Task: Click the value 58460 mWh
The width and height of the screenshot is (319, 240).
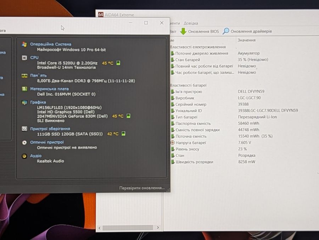Action: (248, 123)
